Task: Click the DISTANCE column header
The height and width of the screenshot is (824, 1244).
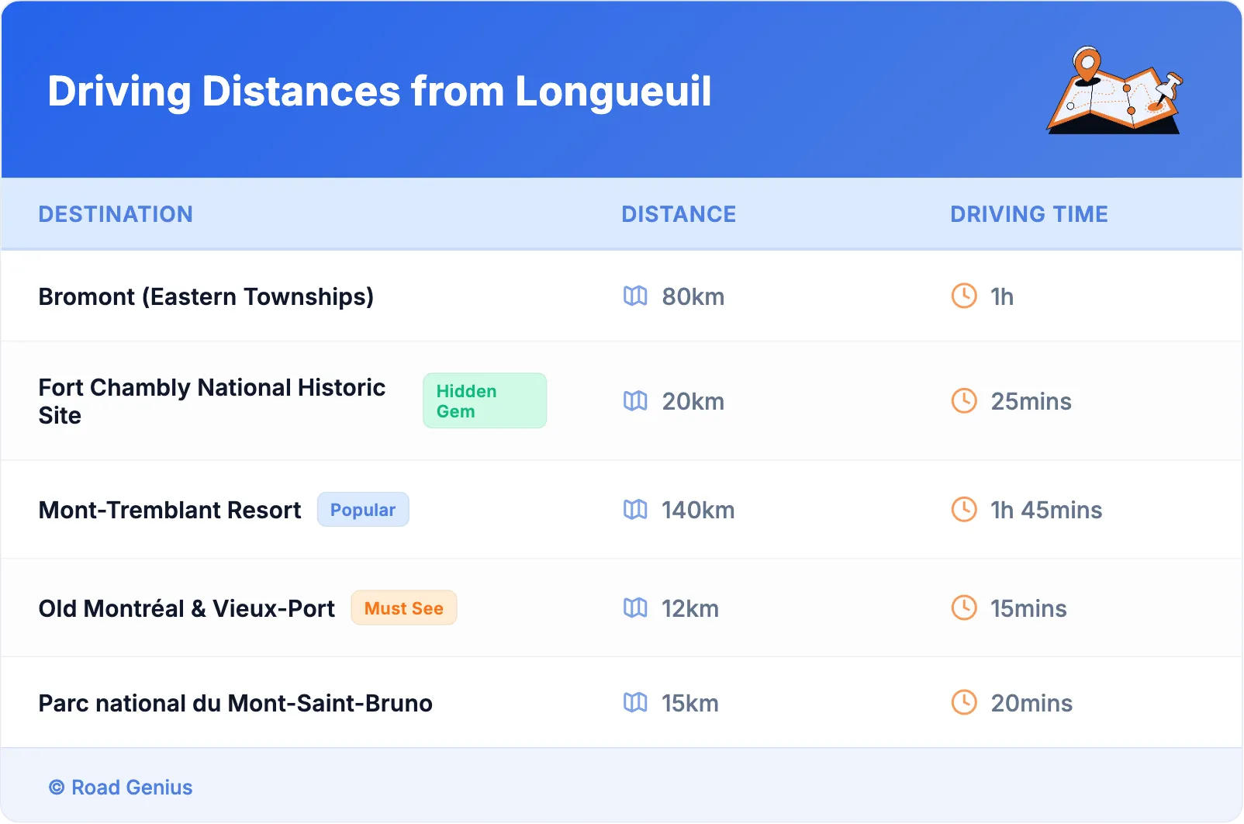Action: 679,214
